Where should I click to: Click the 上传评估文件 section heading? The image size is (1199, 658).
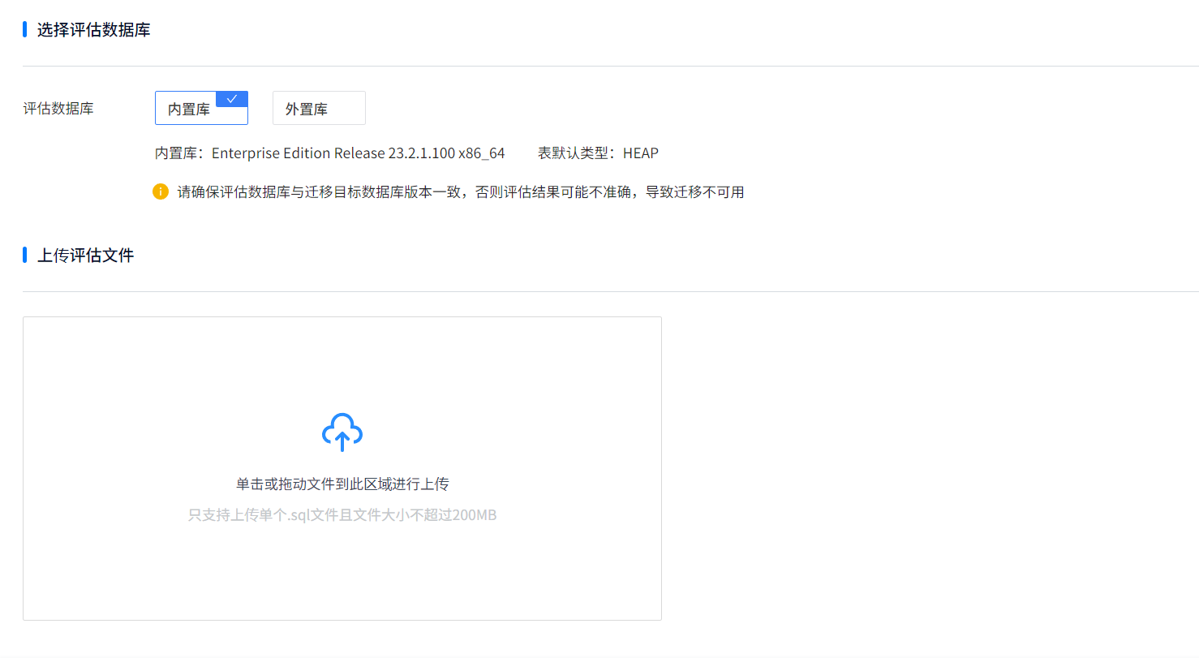tap(85, 256)
